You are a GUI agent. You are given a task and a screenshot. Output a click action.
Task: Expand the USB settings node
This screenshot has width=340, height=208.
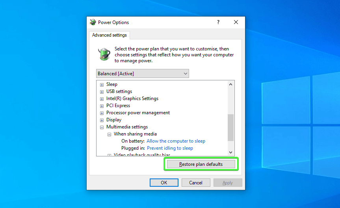tap(102, 92)
